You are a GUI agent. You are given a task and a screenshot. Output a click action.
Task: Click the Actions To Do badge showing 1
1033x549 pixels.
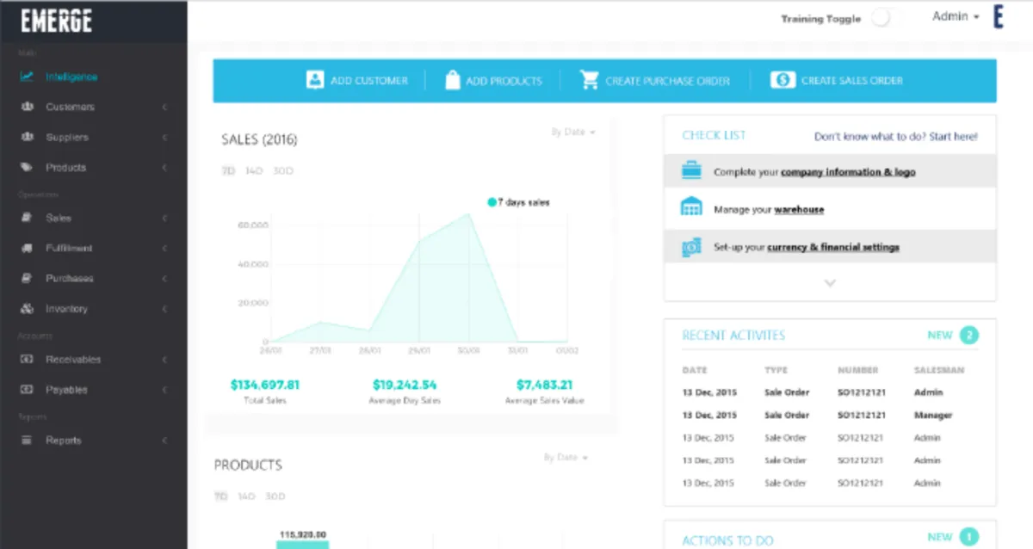pos(969,537)
